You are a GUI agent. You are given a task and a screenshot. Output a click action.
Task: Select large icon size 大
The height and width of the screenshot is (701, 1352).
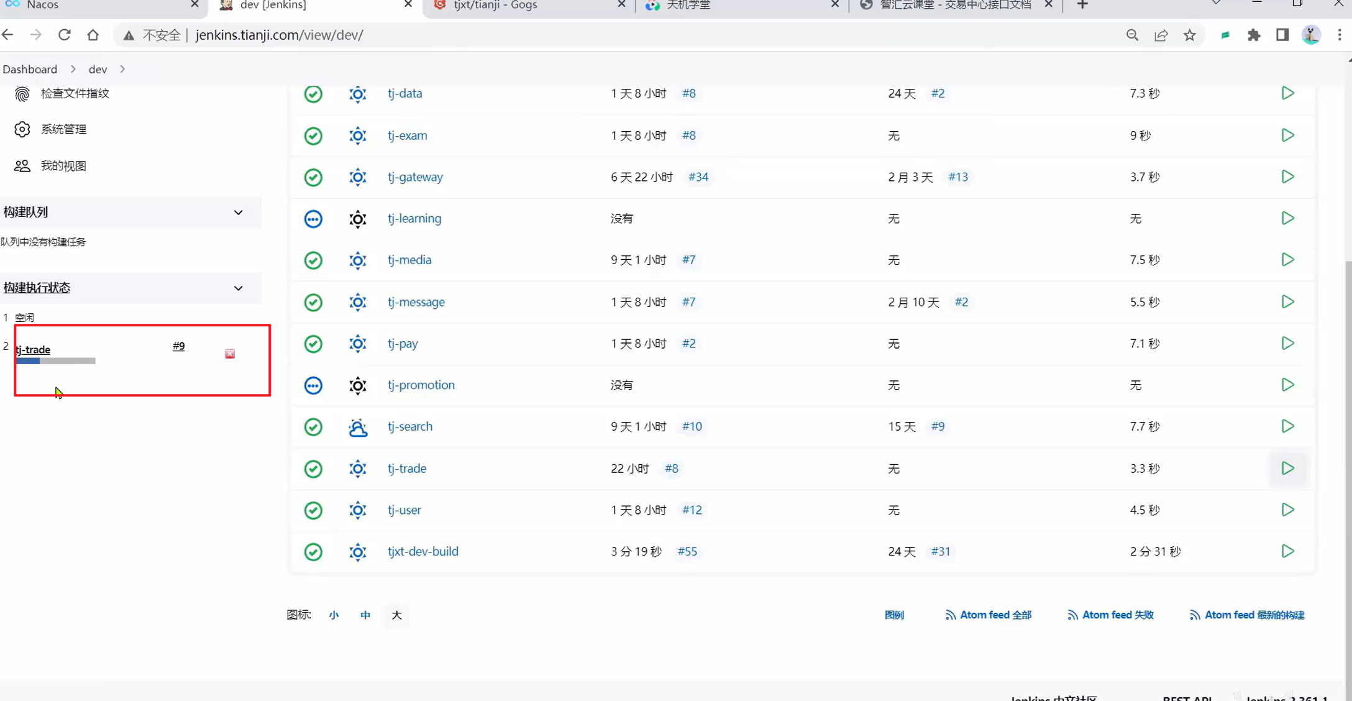pyautogui.click(x=396, y=615)
